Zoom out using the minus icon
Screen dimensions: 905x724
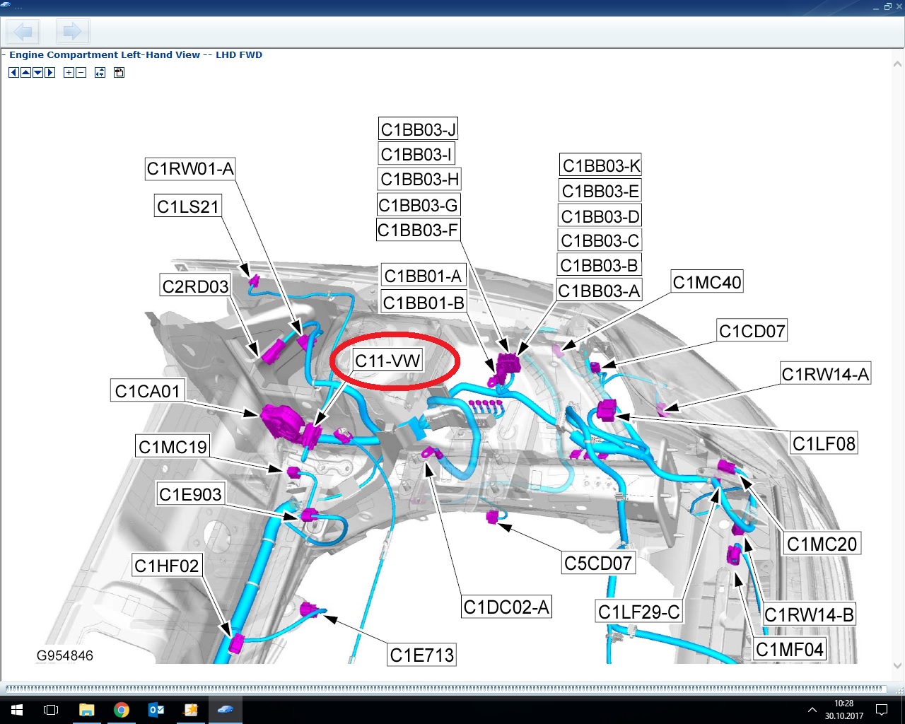coord(81,73)
